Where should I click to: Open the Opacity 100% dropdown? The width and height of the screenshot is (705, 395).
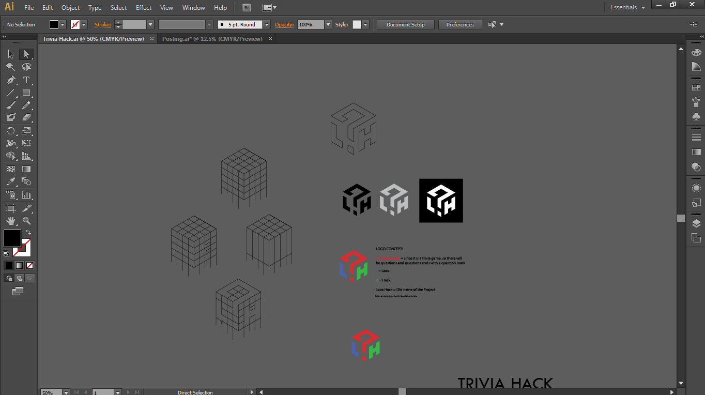coord(328,24)
